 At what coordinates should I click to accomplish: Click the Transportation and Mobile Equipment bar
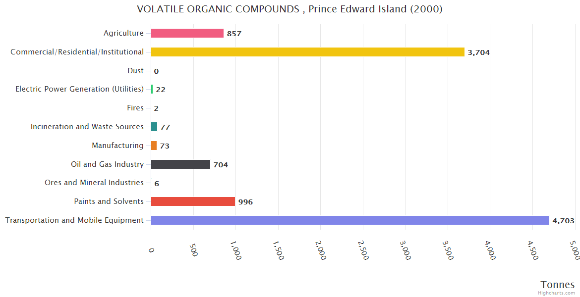[x=349, y=220]
